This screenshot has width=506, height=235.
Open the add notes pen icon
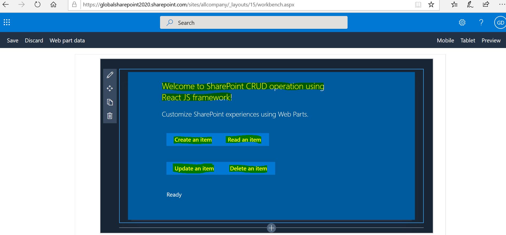(470, 5)
